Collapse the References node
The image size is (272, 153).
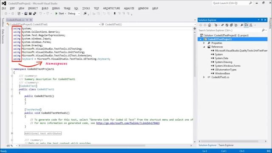(x=204, y=47)
